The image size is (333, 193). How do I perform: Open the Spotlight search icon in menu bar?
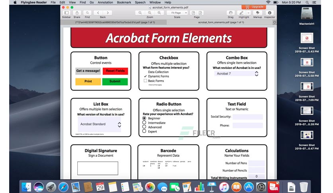307,2
